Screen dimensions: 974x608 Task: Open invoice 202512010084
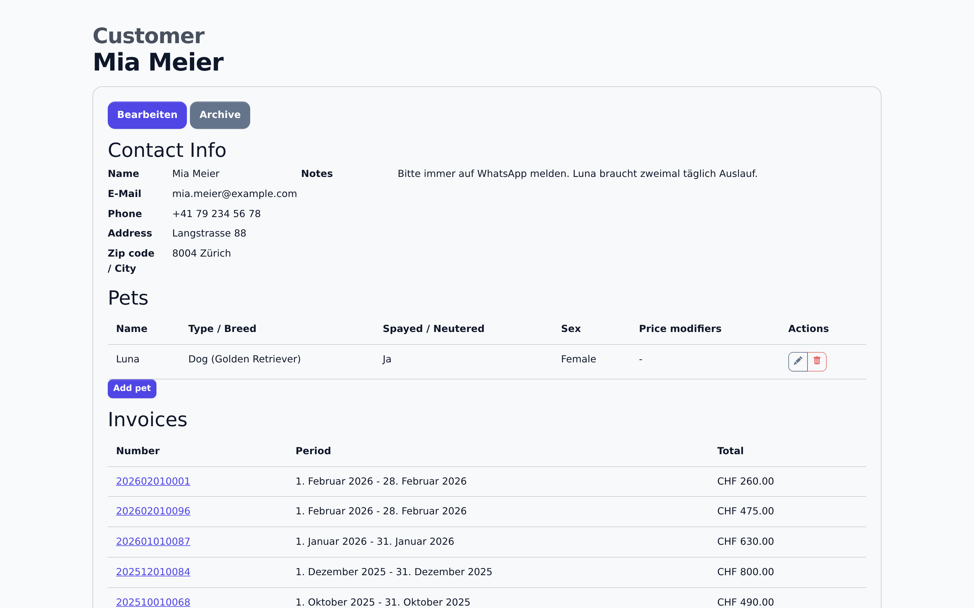point(153,572)
